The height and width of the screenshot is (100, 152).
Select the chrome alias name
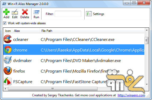(20, 50)
